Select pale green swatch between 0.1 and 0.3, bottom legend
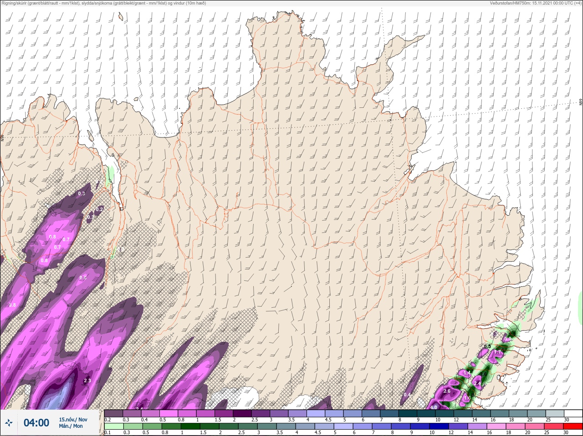The image size is (583, 436). pyautogui.click(x=113, y=426)
